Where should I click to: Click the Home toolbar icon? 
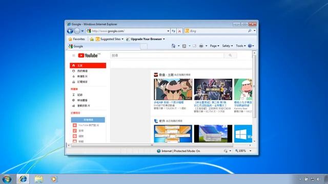173,46
